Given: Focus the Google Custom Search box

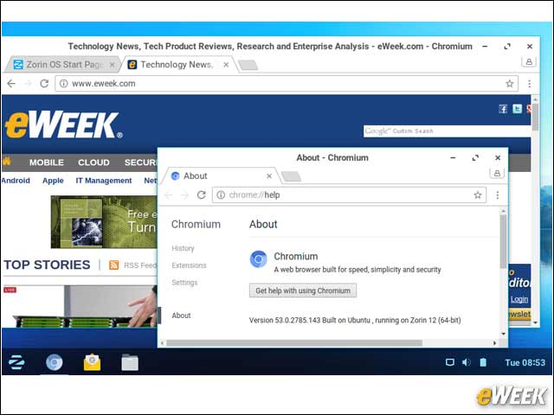Looking at the screenshot, I should click(x=447, y=131).
